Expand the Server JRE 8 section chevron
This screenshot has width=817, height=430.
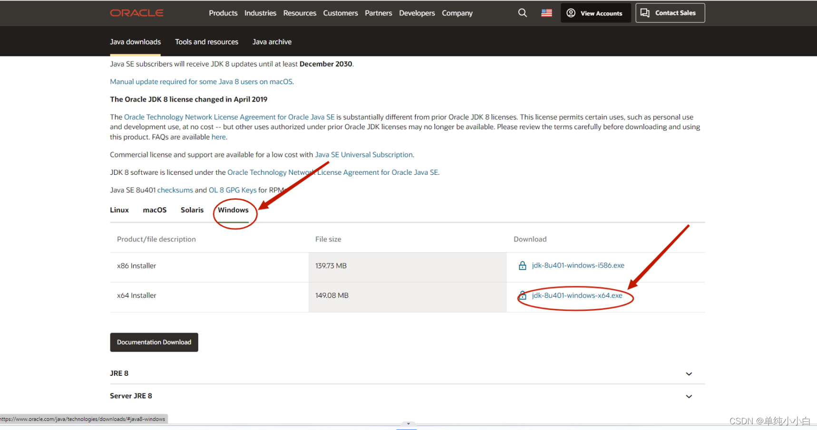tap(689, 396)
